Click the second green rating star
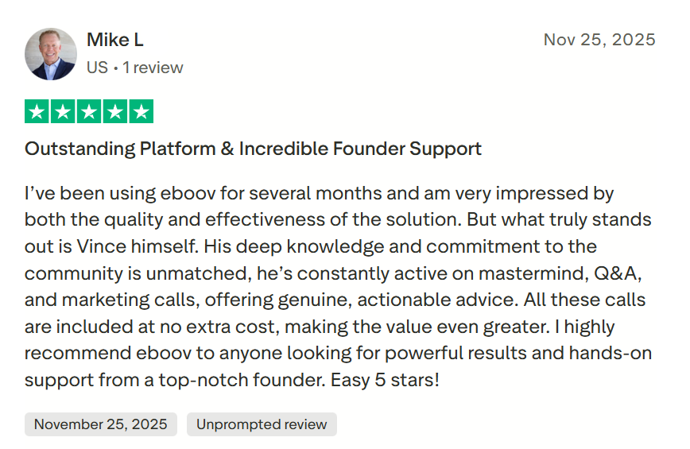 click(x=63, y=112)
